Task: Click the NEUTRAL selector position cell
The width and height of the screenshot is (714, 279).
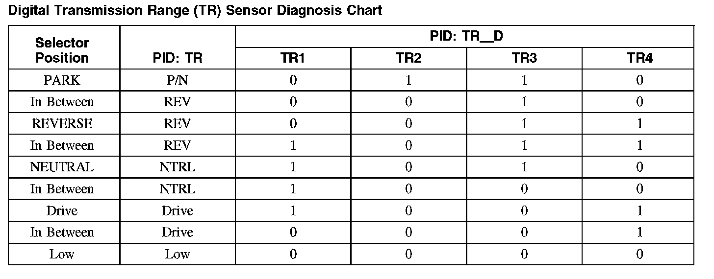Action: [62, 167]
